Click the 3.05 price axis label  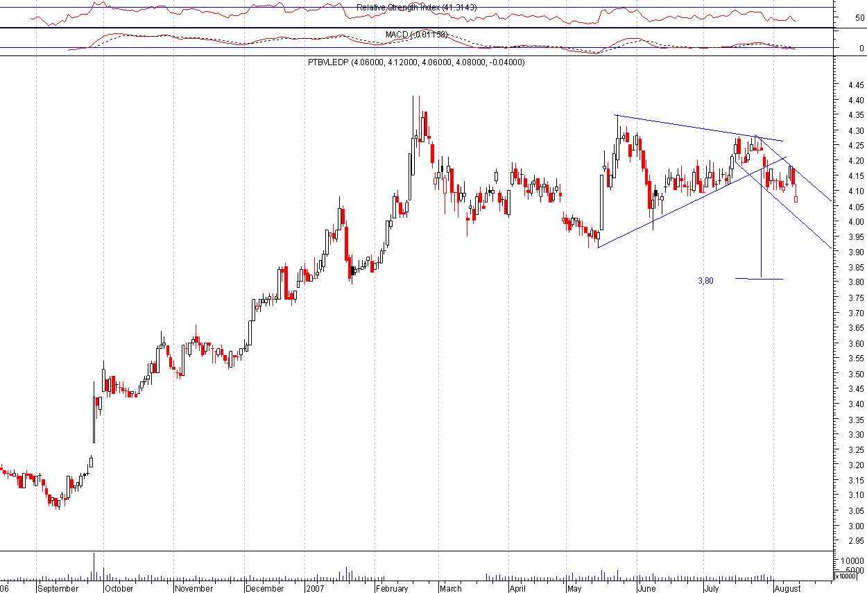pos(856,511)
